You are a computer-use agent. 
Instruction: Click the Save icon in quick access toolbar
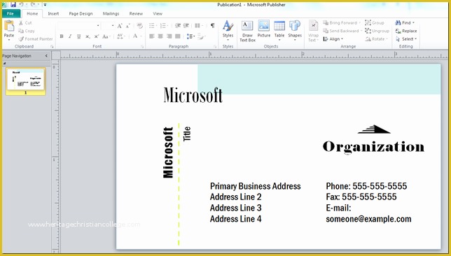point(13,5)
